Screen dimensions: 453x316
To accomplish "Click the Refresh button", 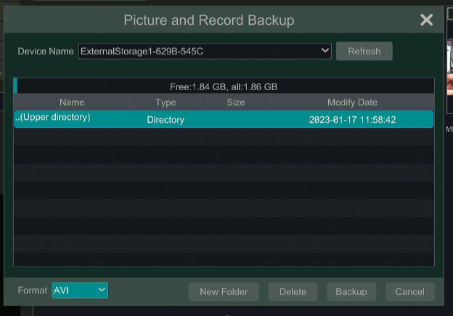I will pos(364,51).
